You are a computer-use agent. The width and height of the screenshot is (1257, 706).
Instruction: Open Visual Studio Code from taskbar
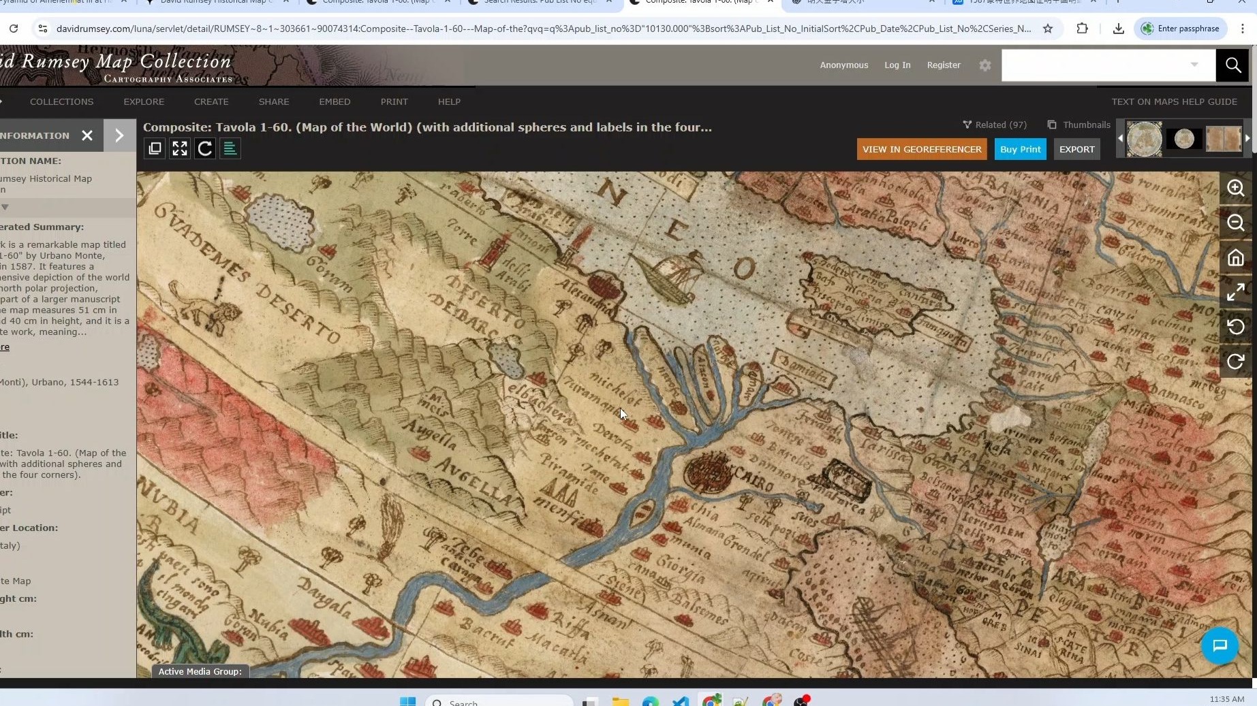click(681, 701)
